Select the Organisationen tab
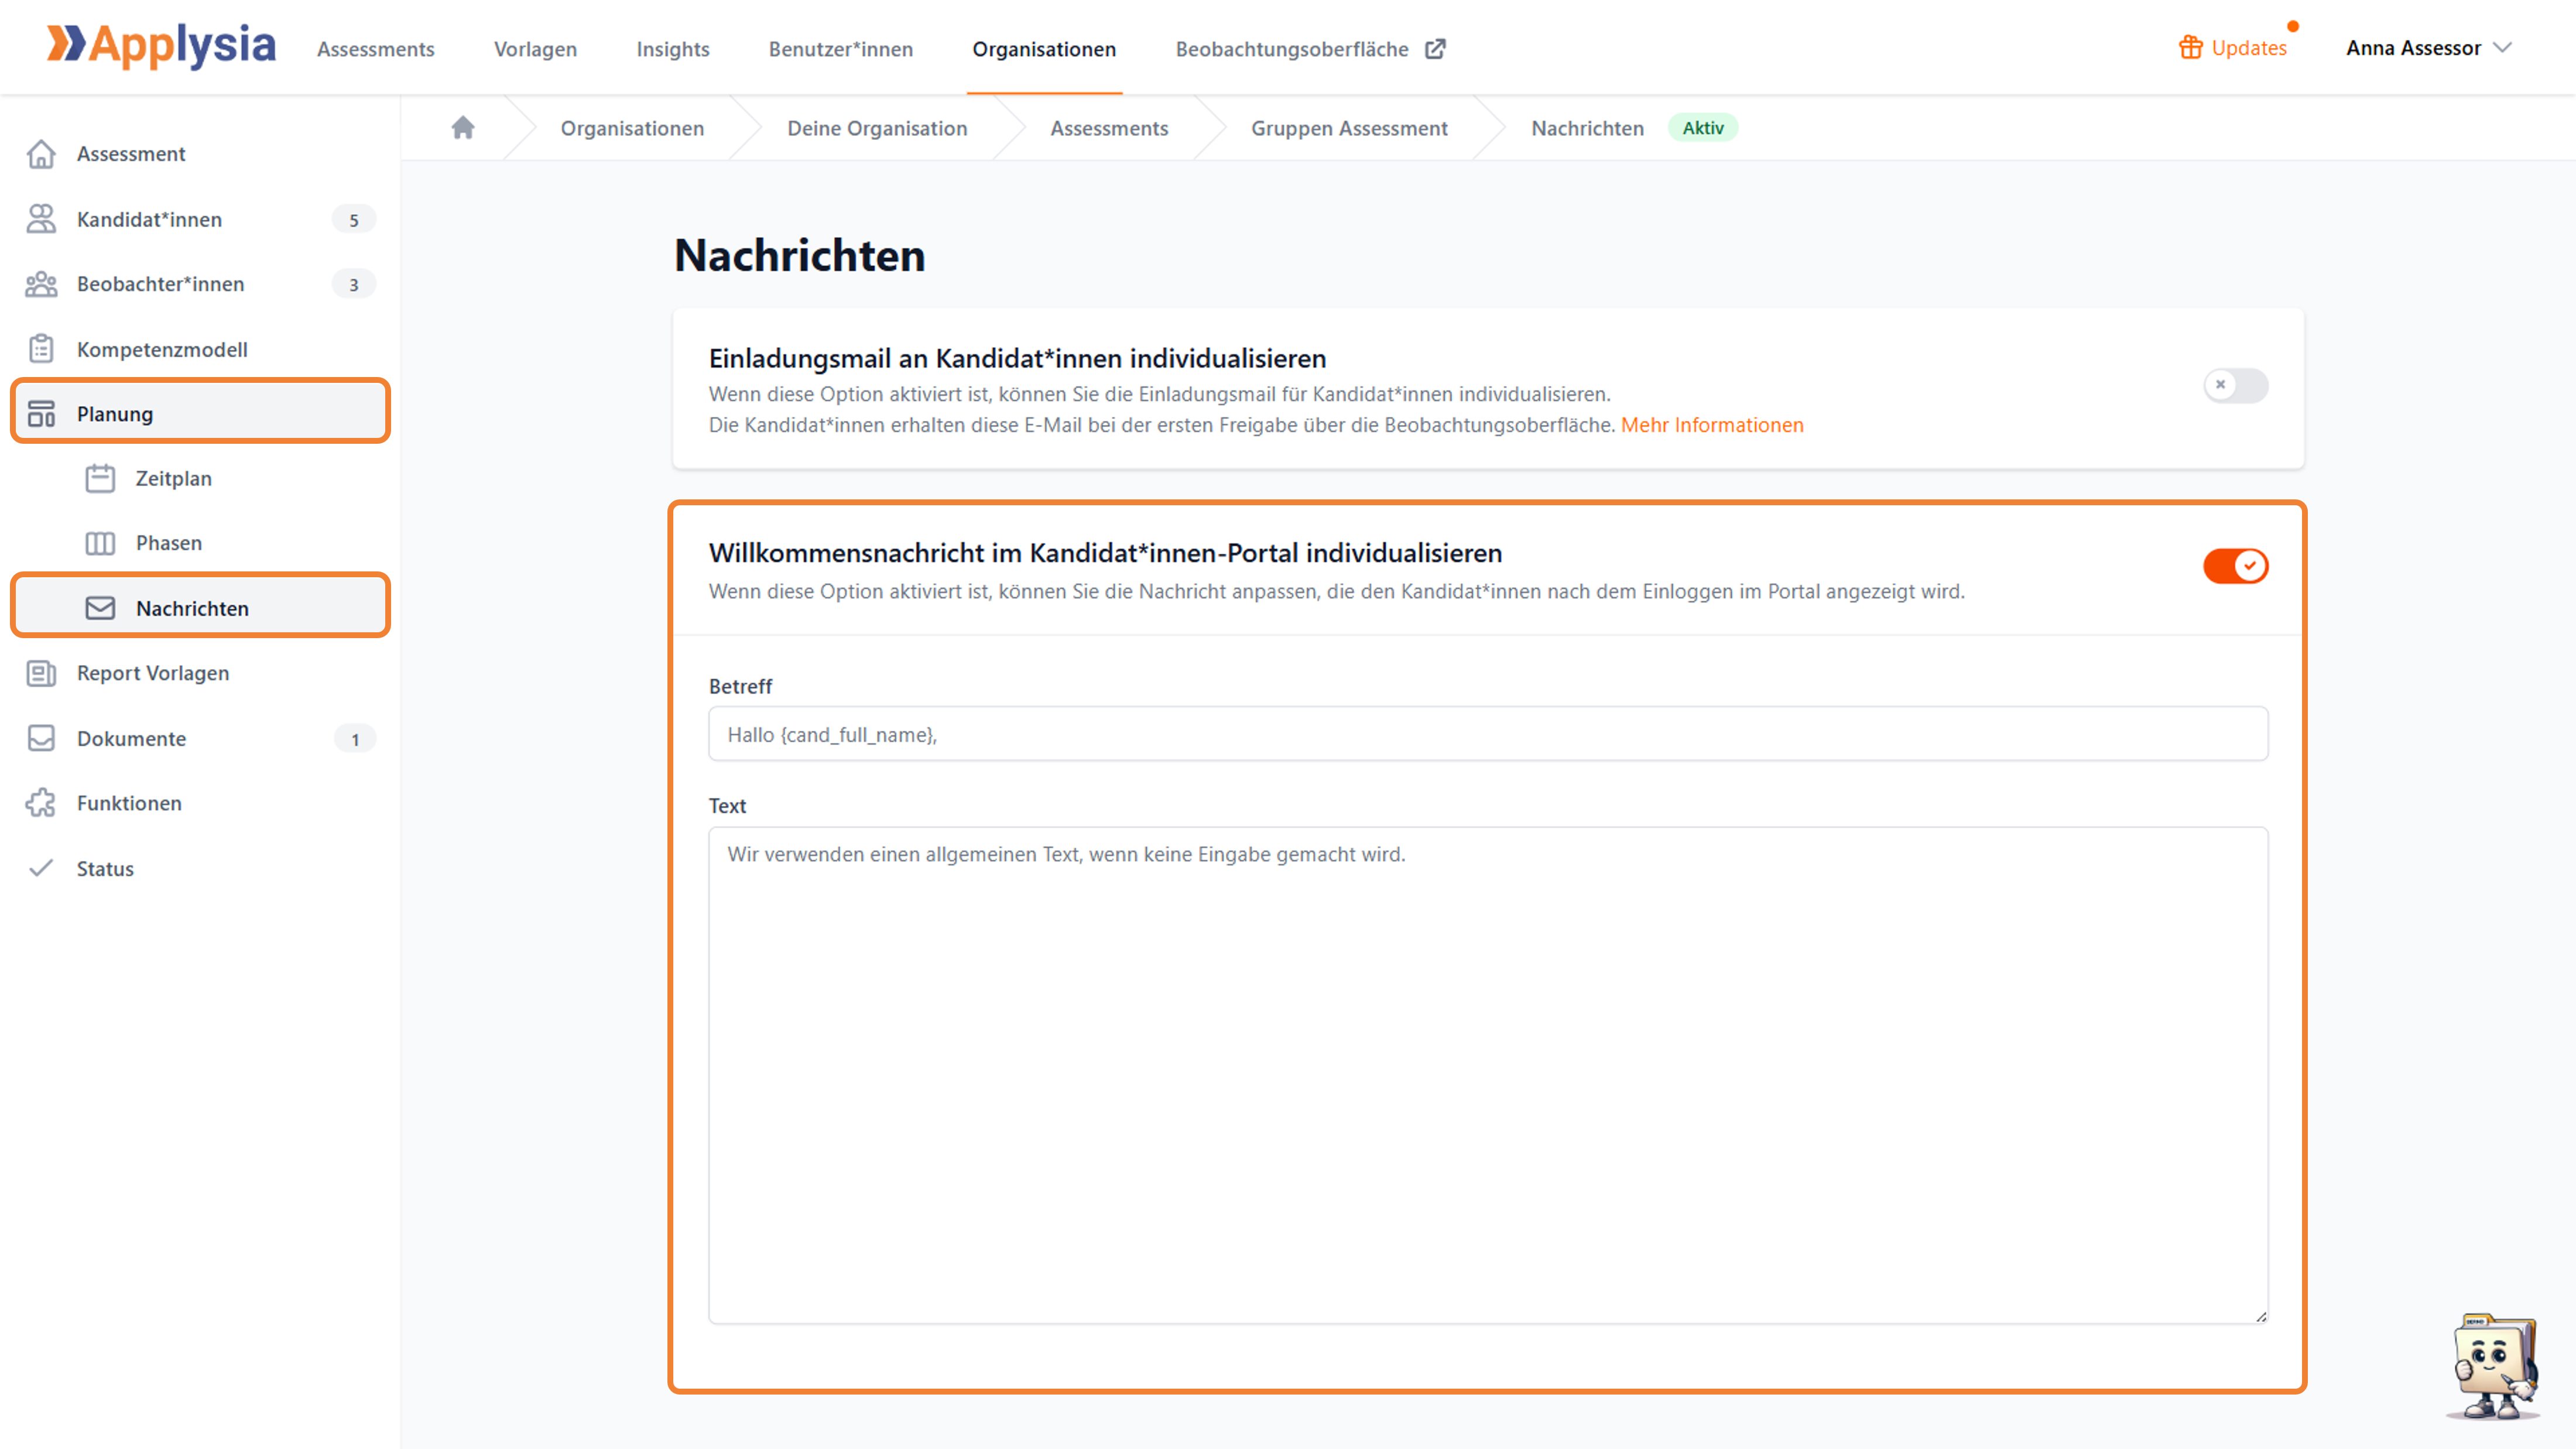 [x=1044, y=49]
